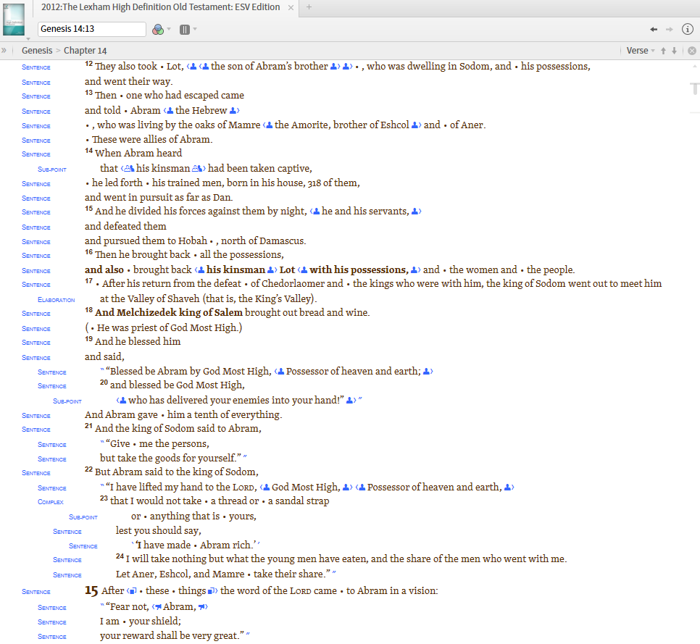Close the locator bar
This screenshot has width=700, height=644.
692,51
